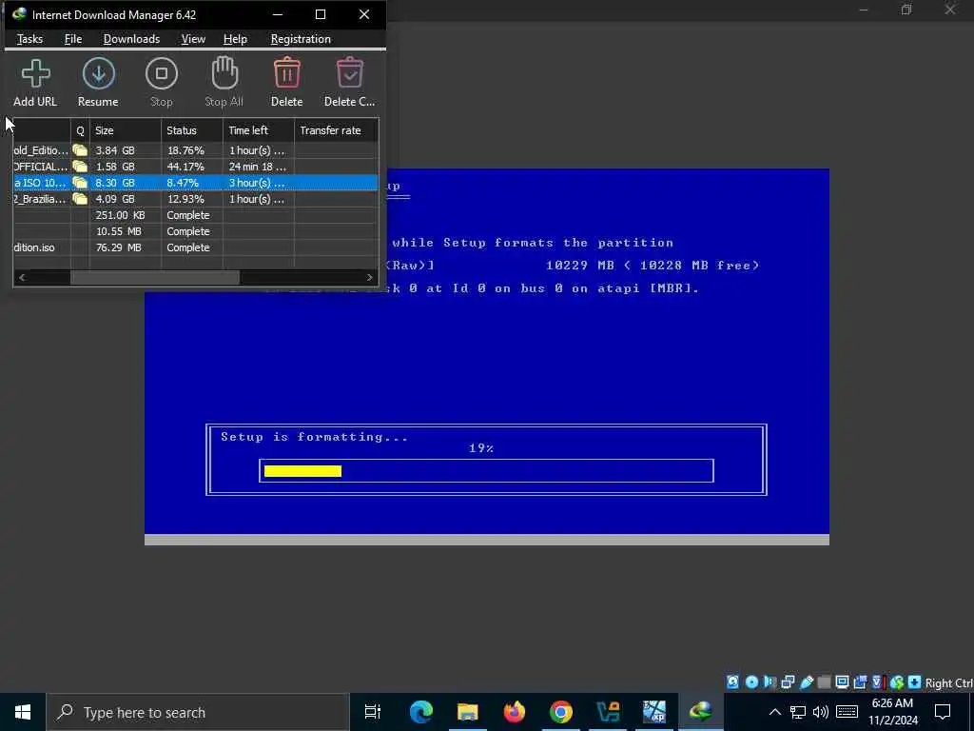Image resolution: width=974 pixels, height=731 pixels.
Task: Click the download list horizontal scrollbar thumb
Action: [x=155, y=277]
